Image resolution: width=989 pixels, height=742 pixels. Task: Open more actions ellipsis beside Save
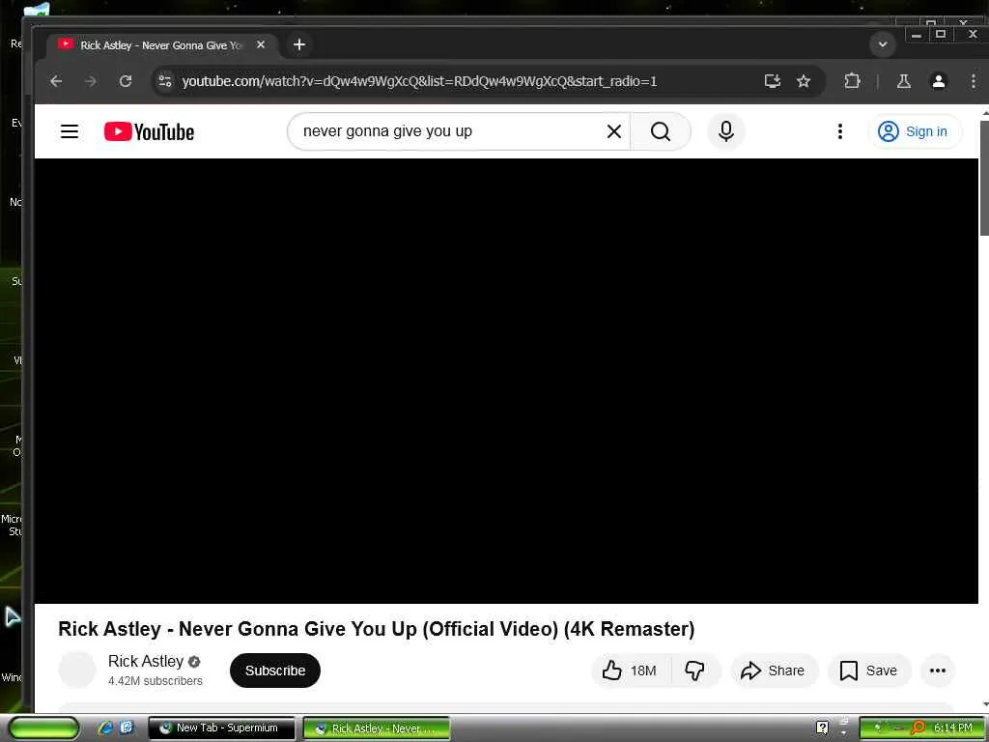(x=937, y=671)
